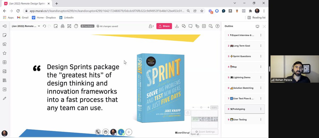
Task: Open find in mural search icon
Action: [211, 26]
